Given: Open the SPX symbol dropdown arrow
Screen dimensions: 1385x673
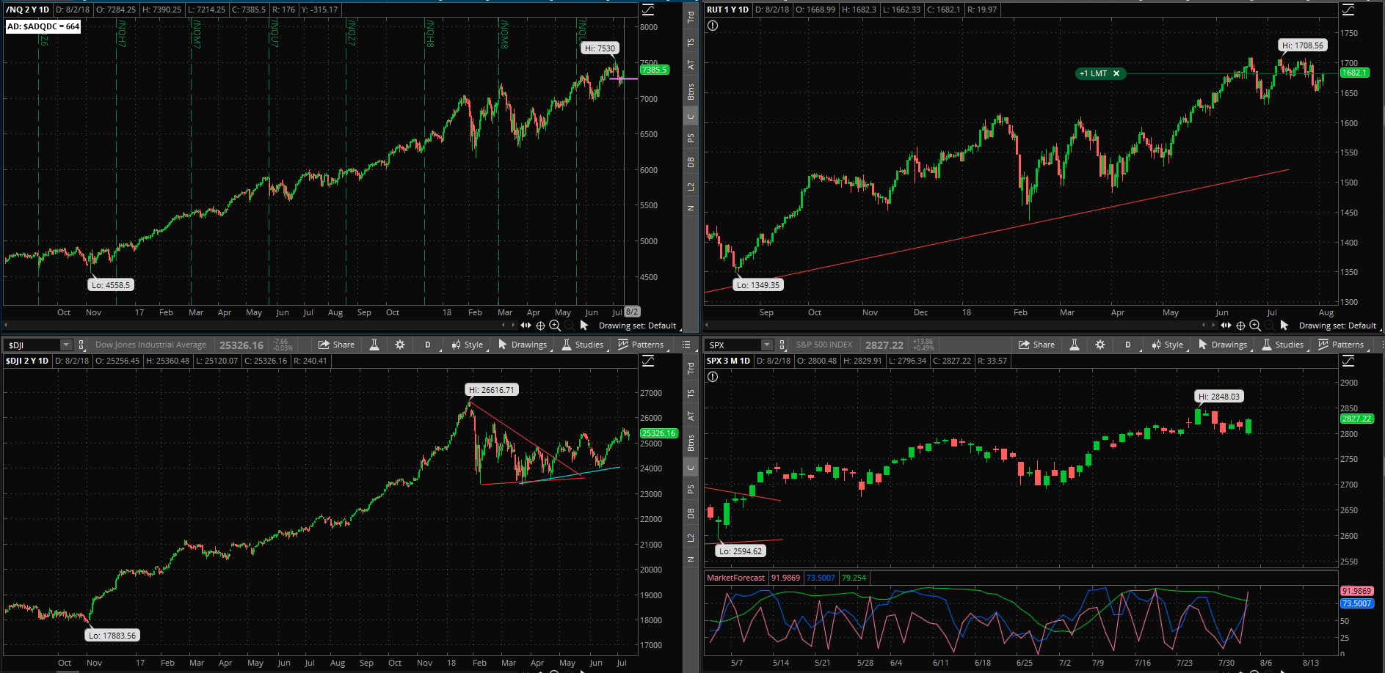Looking at the screenshot, I should coord(767,345).
